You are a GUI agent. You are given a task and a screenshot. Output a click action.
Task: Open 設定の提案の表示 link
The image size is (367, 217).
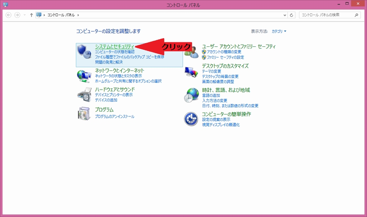pyautogui.click(x=216, y=119)
